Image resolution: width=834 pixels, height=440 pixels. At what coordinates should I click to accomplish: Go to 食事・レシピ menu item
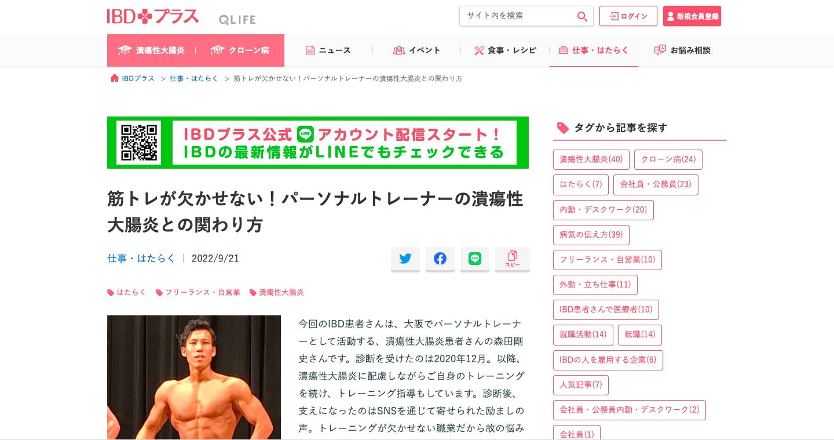point(505,50)
